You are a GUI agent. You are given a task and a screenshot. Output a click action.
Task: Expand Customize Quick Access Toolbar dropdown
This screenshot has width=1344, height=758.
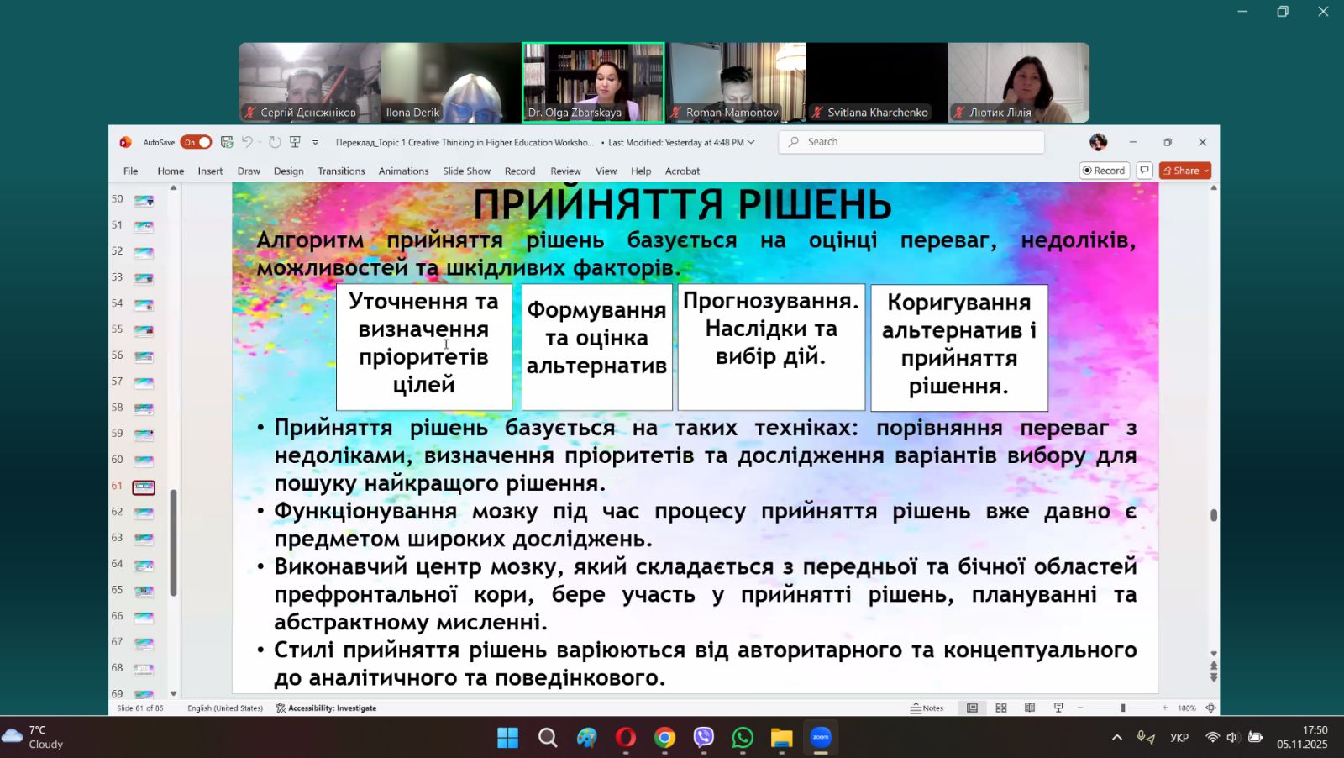[316, 143]
